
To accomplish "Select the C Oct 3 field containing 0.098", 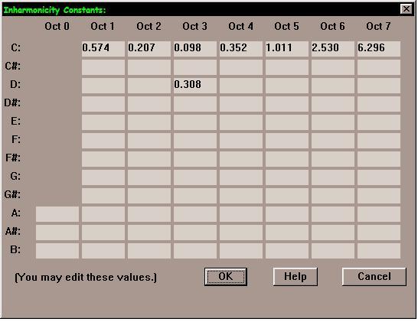I will click(195, 49).
